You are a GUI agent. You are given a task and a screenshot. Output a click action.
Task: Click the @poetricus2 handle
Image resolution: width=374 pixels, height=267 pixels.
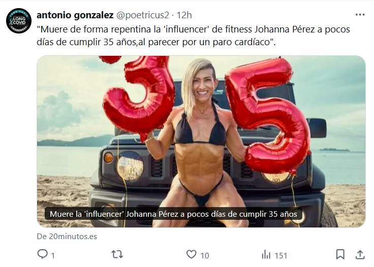142,15
